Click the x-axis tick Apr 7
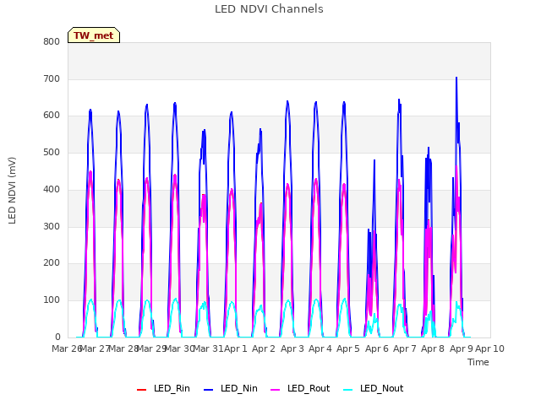The width and height of the screenshot is (541, 405). click(x=405, y=348)
